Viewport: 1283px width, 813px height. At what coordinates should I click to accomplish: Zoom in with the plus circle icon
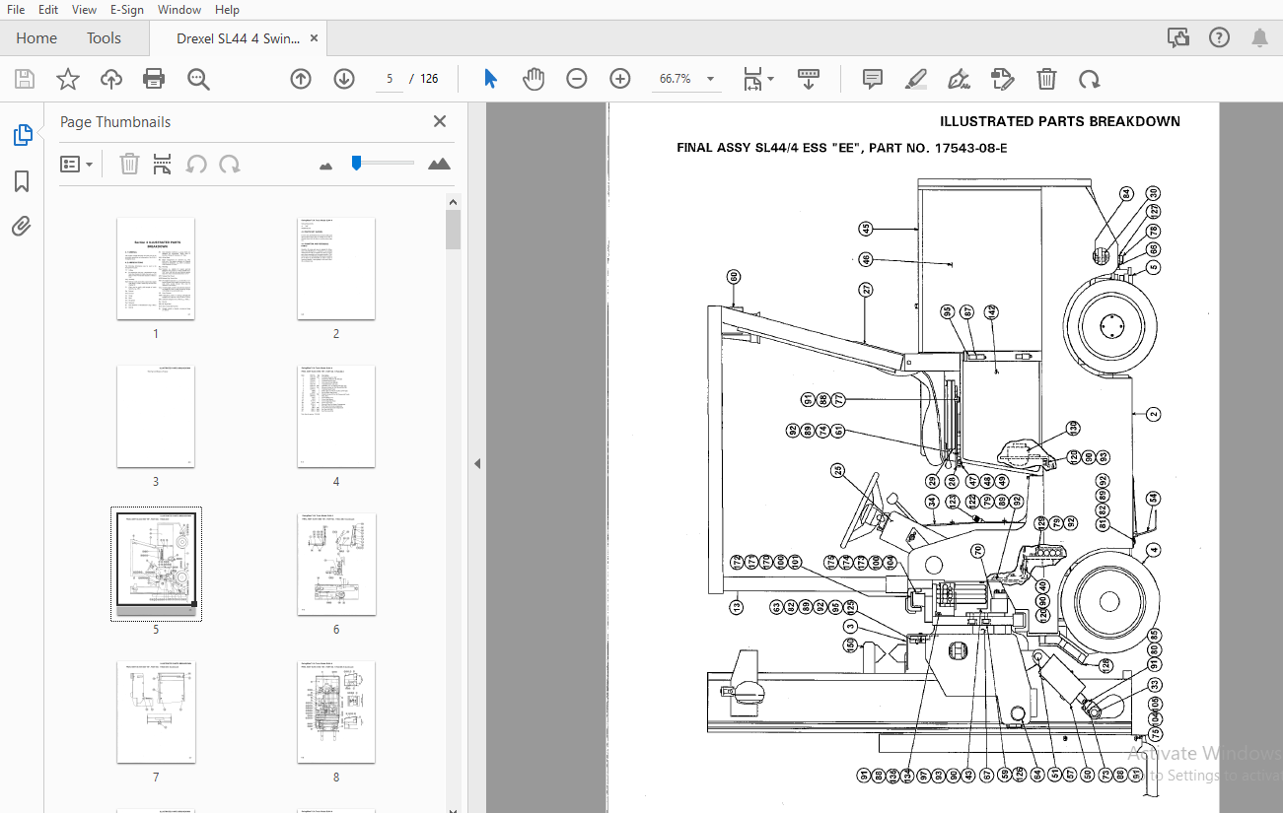[620, 79]
